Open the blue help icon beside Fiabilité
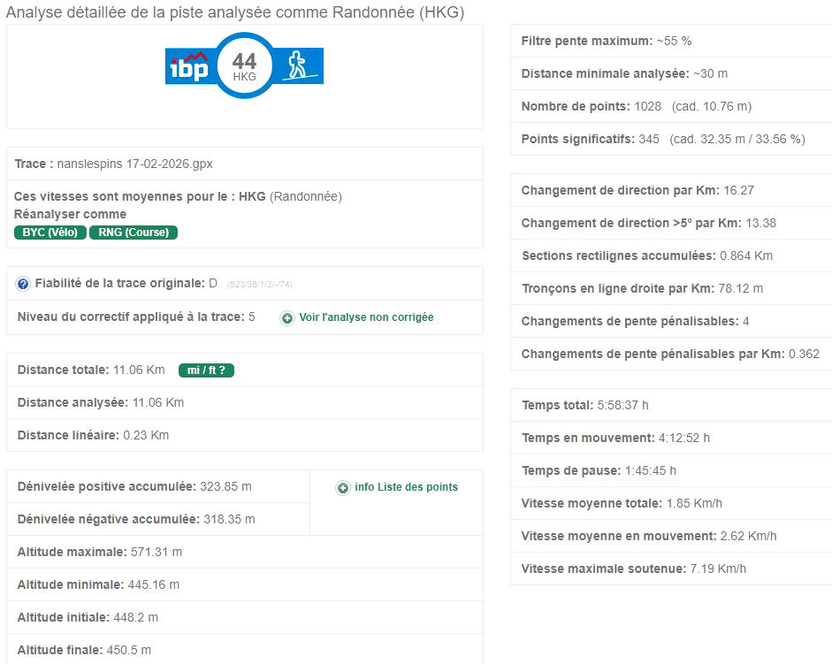 (23, 284)
